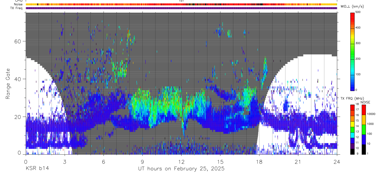Pick the red 17–18 MHz frequency swatch
Screen dimensions: 379x175
tap(352, 107)
